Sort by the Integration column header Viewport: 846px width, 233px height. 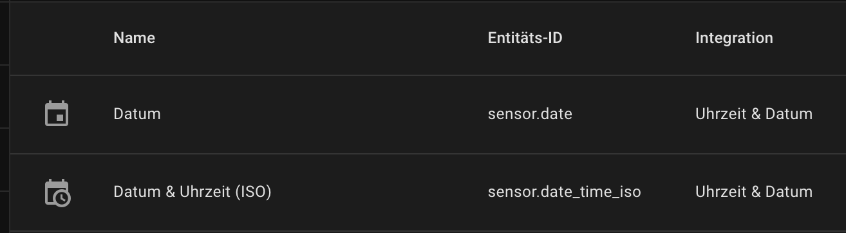[734, 38]
